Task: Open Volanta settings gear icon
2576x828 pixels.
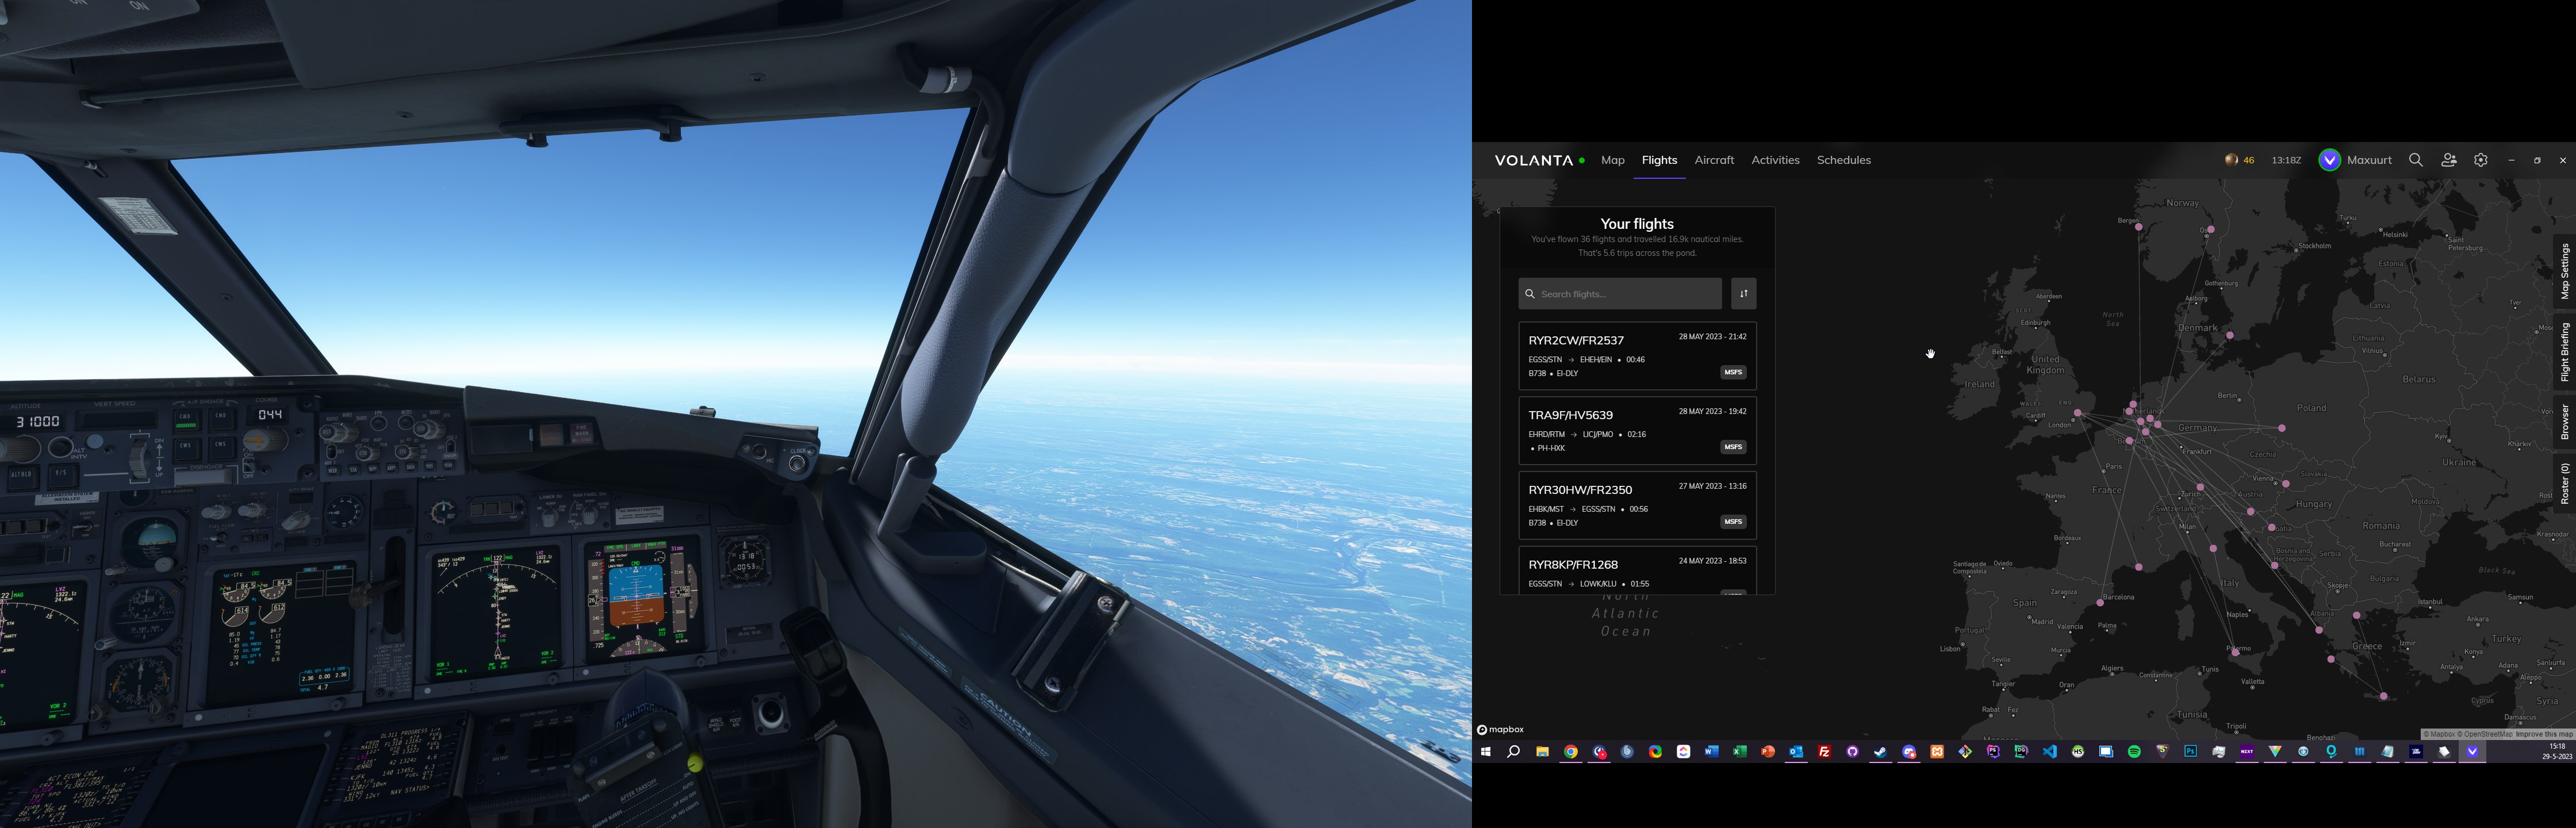Action: pos(2481,160)
